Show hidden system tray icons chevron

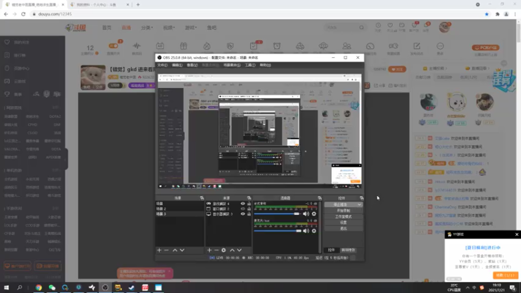click(x=468, y=288)
